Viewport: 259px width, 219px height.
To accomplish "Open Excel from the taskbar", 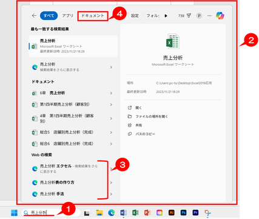I will click(x=135, y=213).
